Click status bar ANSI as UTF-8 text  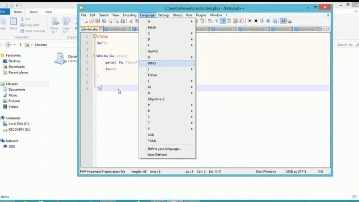(x=296, y=171)
